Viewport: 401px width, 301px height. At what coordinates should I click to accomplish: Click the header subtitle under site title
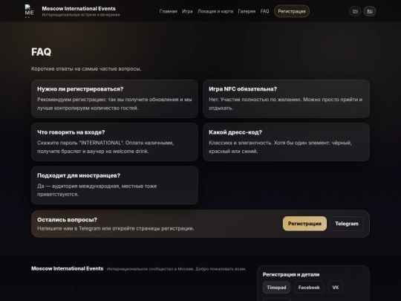(81, 15)
